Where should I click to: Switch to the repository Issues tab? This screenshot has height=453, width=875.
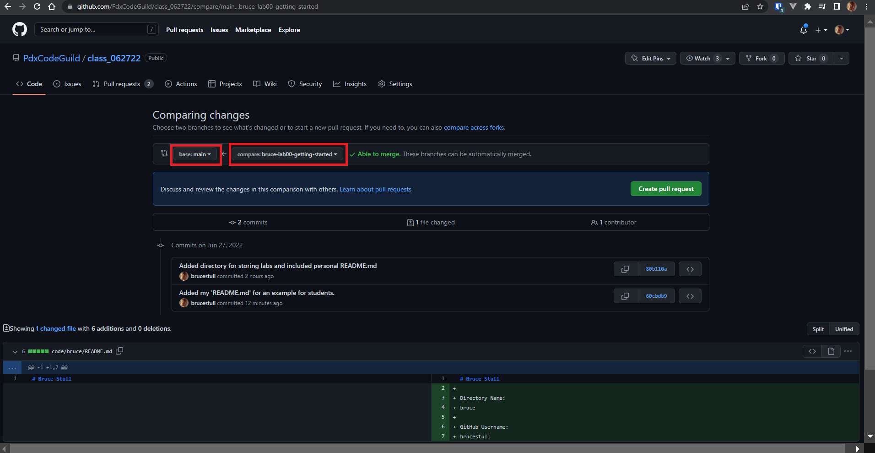pos(67,84)
